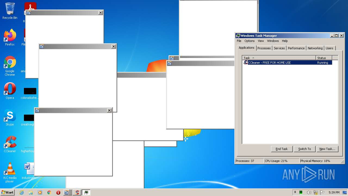This screenshot has width=348, height=196.
Task: Open VLC media player shortcut
Action: (10, 173)
